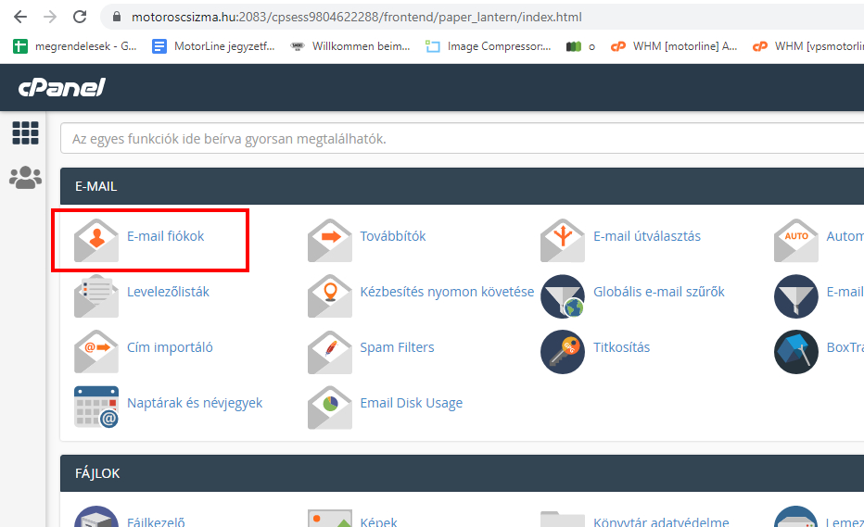Open user manager icon in sidebar
864x527 pixels.
tap(25, 177)
